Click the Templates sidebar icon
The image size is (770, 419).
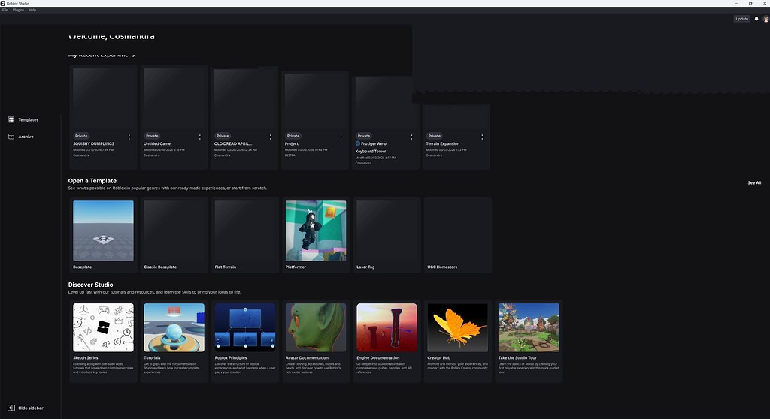(x=11, y=119)
